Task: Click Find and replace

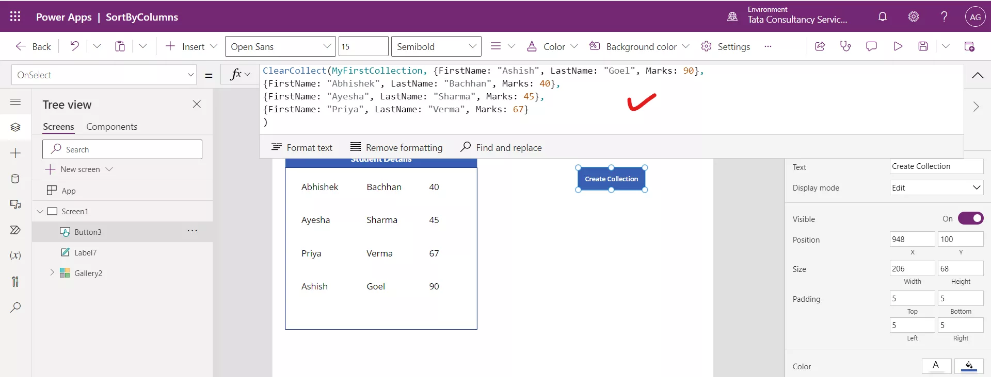Action: [501, 147]
